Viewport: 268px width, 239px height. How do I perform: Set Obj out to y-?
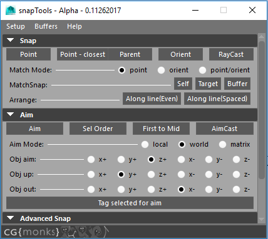pyautogui.click(x=209, y=190)
